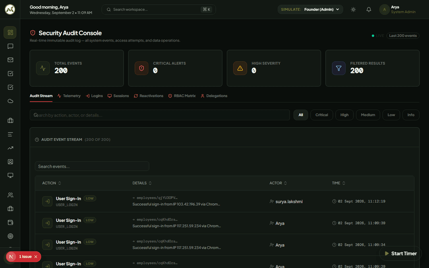
Task: Click LOW badge on surya.lakshmi row
Action: coord(90,199)
